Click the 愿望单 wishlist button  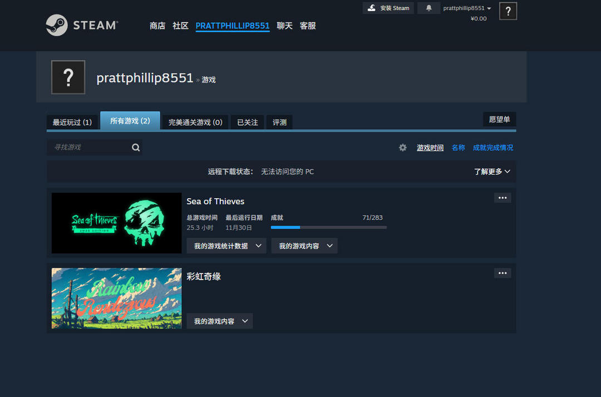499,119
